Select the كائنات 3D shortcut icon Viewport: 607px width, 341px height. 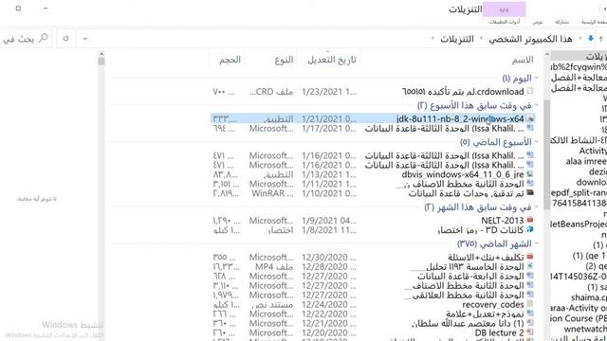(530, 229)
